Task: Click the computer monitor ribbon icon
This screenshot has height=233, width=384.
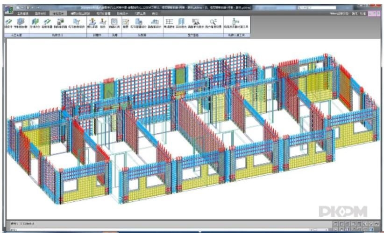Action: pos(196,22)
